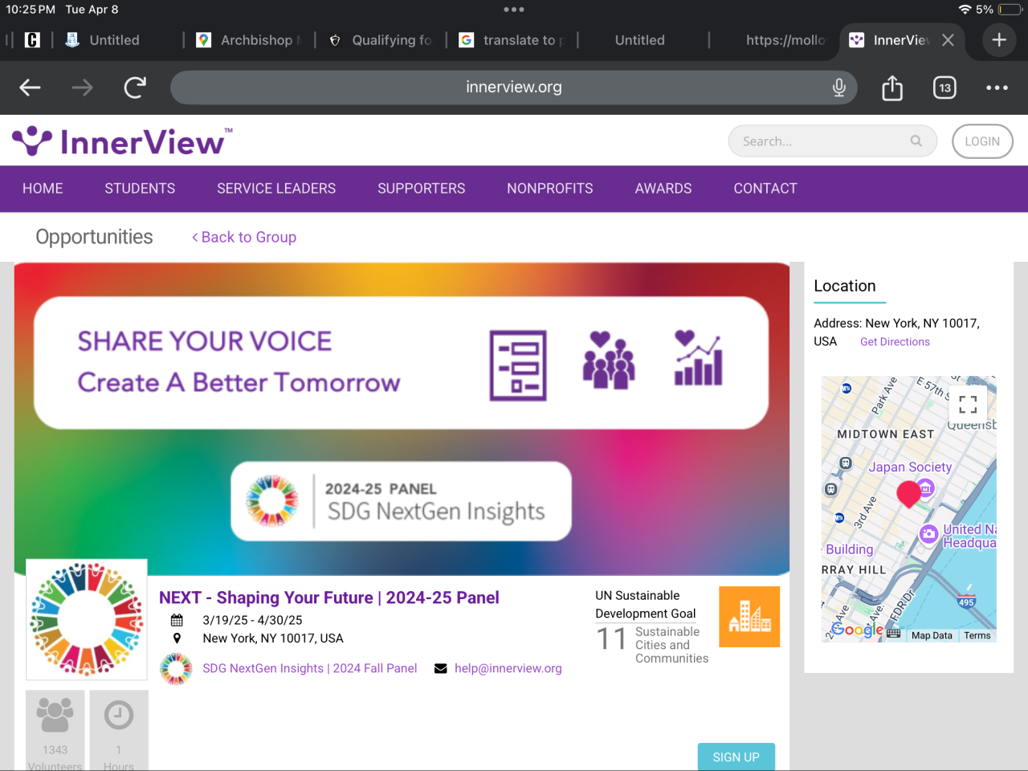Click the Google logo on the map

pos(857,630)
